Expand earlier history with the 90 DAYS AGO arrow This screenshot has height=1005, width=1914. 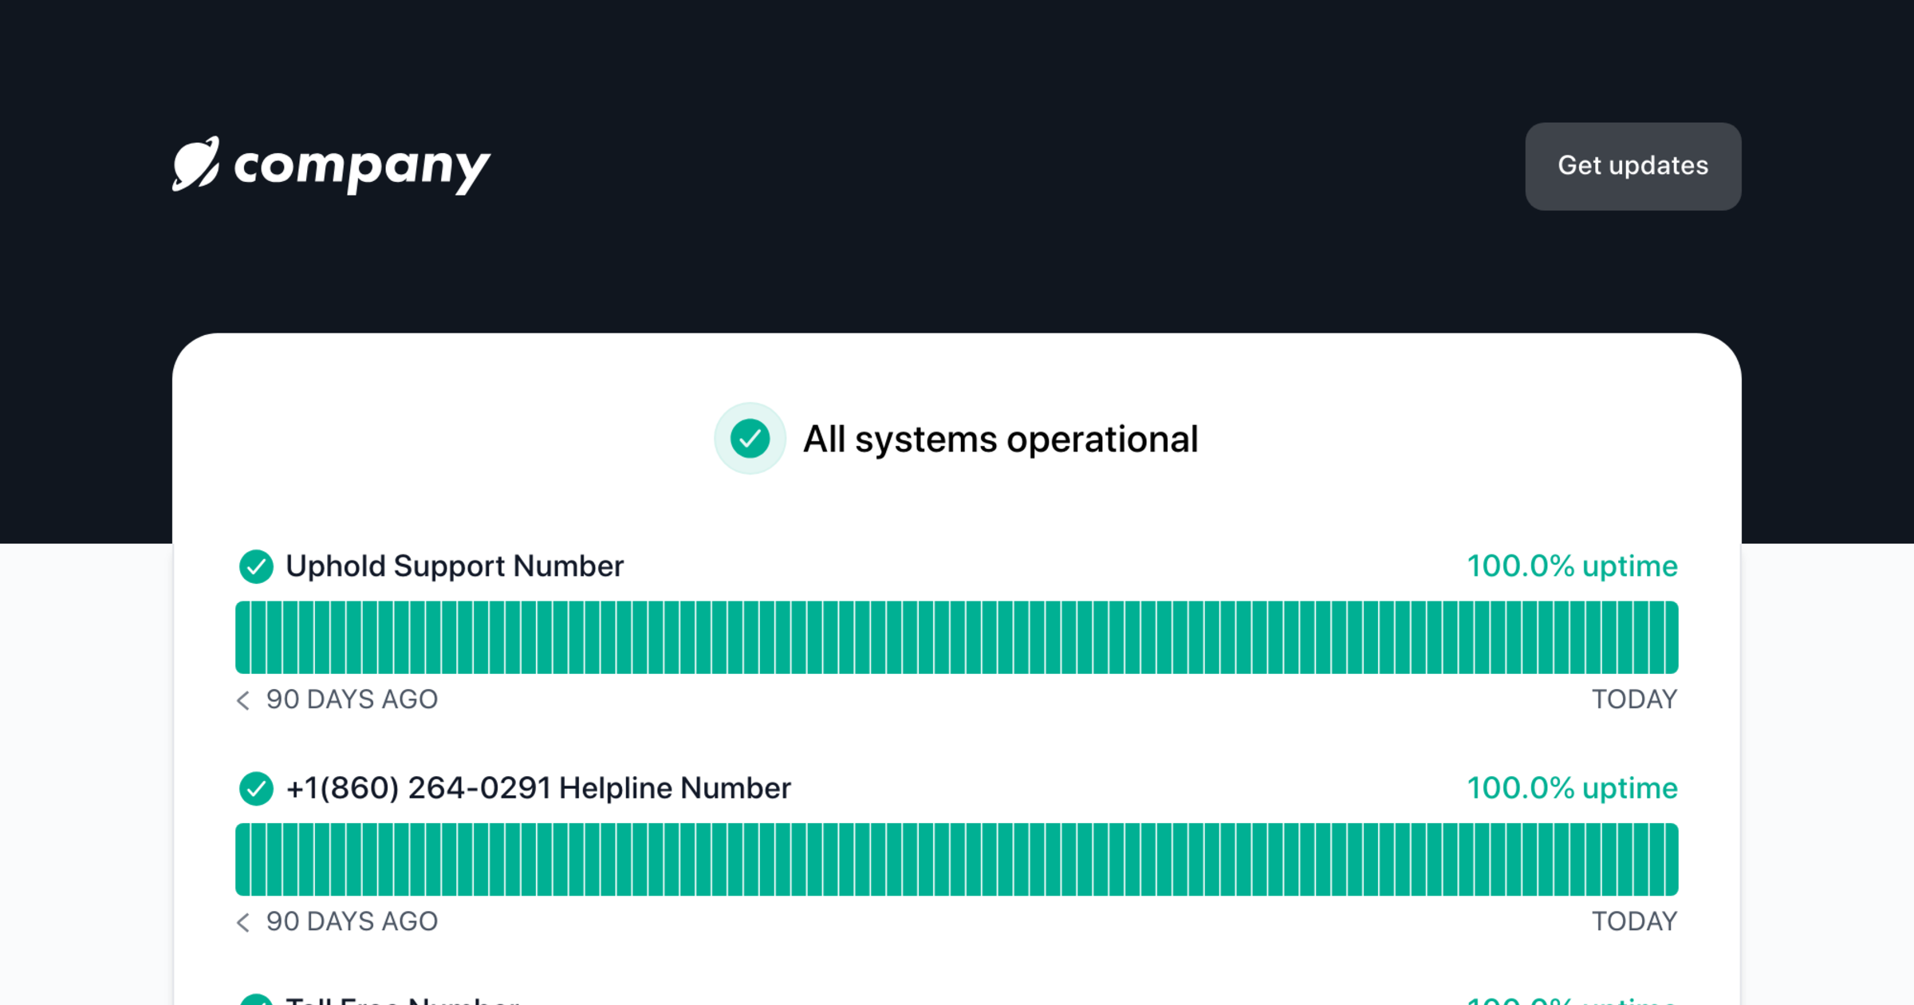pos(243,700)
